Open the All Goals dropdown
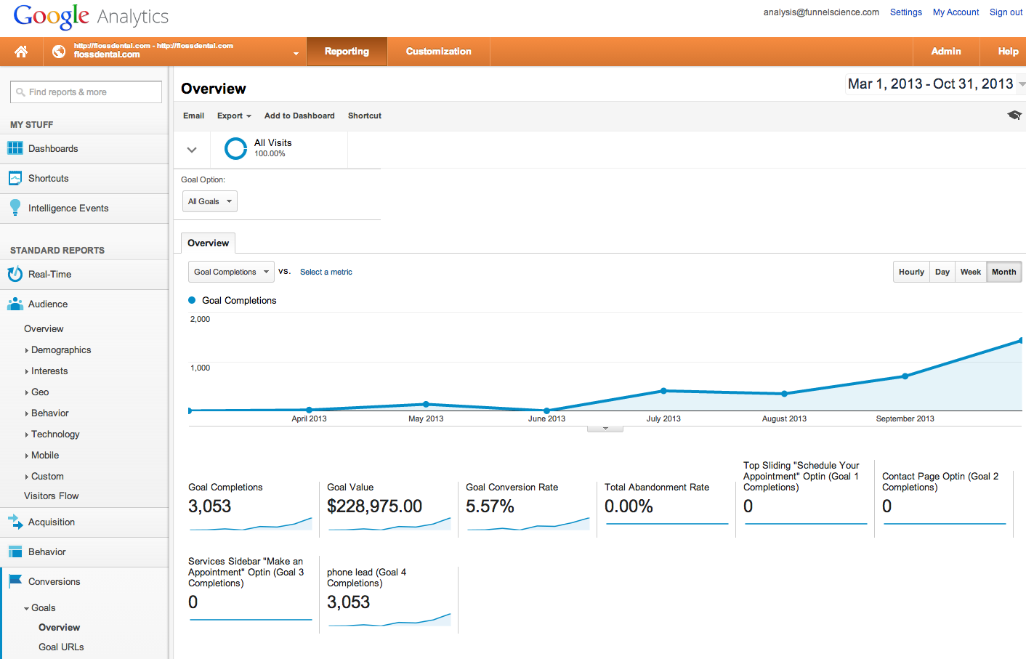Screen dimensions: 1026x659 point(209,201)
